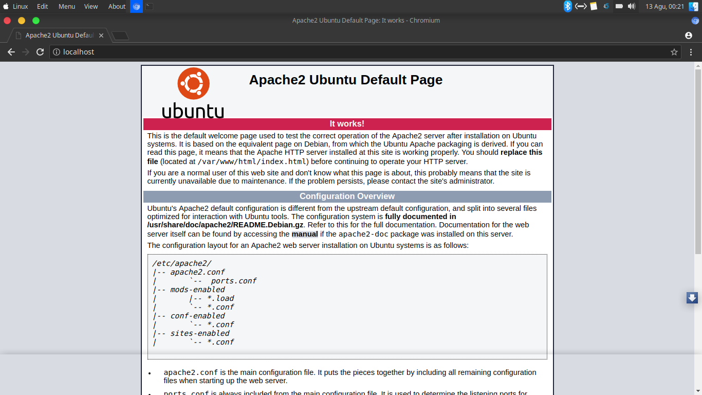Click the network arrows tray icon
This screenshot has height=395, width=702.
(x=580, y=7)
